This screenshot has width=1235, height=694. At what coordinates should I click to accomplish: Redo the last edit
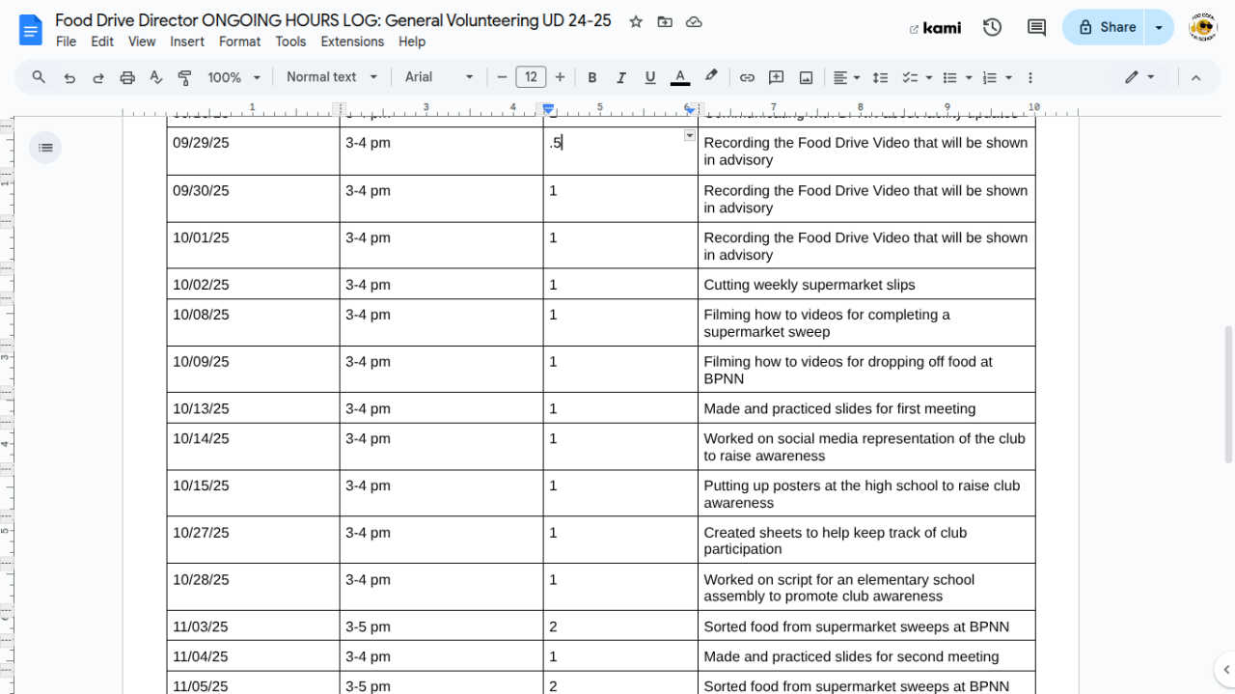98,77
